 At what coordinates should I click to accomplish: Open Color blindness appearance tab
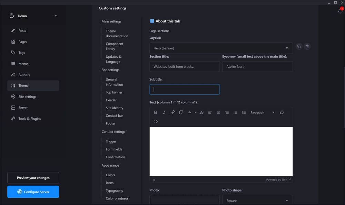pos(117,198)
